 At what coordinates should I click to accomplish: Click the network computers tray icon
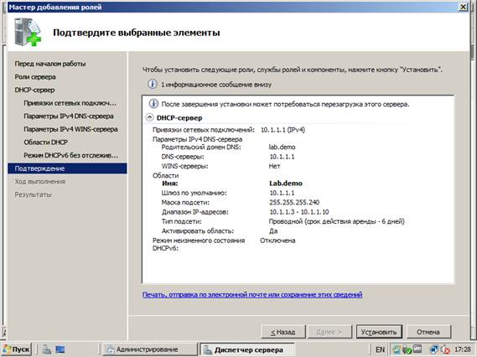click(x=434, y=349)
